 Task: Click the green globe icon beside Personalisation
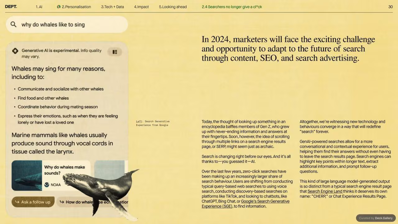point(59,7)
